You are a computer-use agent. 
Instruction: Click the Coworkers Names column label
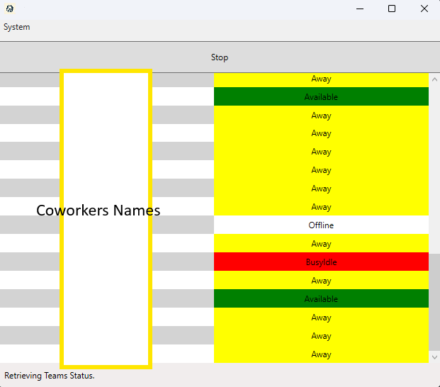(x=98, y=211)
